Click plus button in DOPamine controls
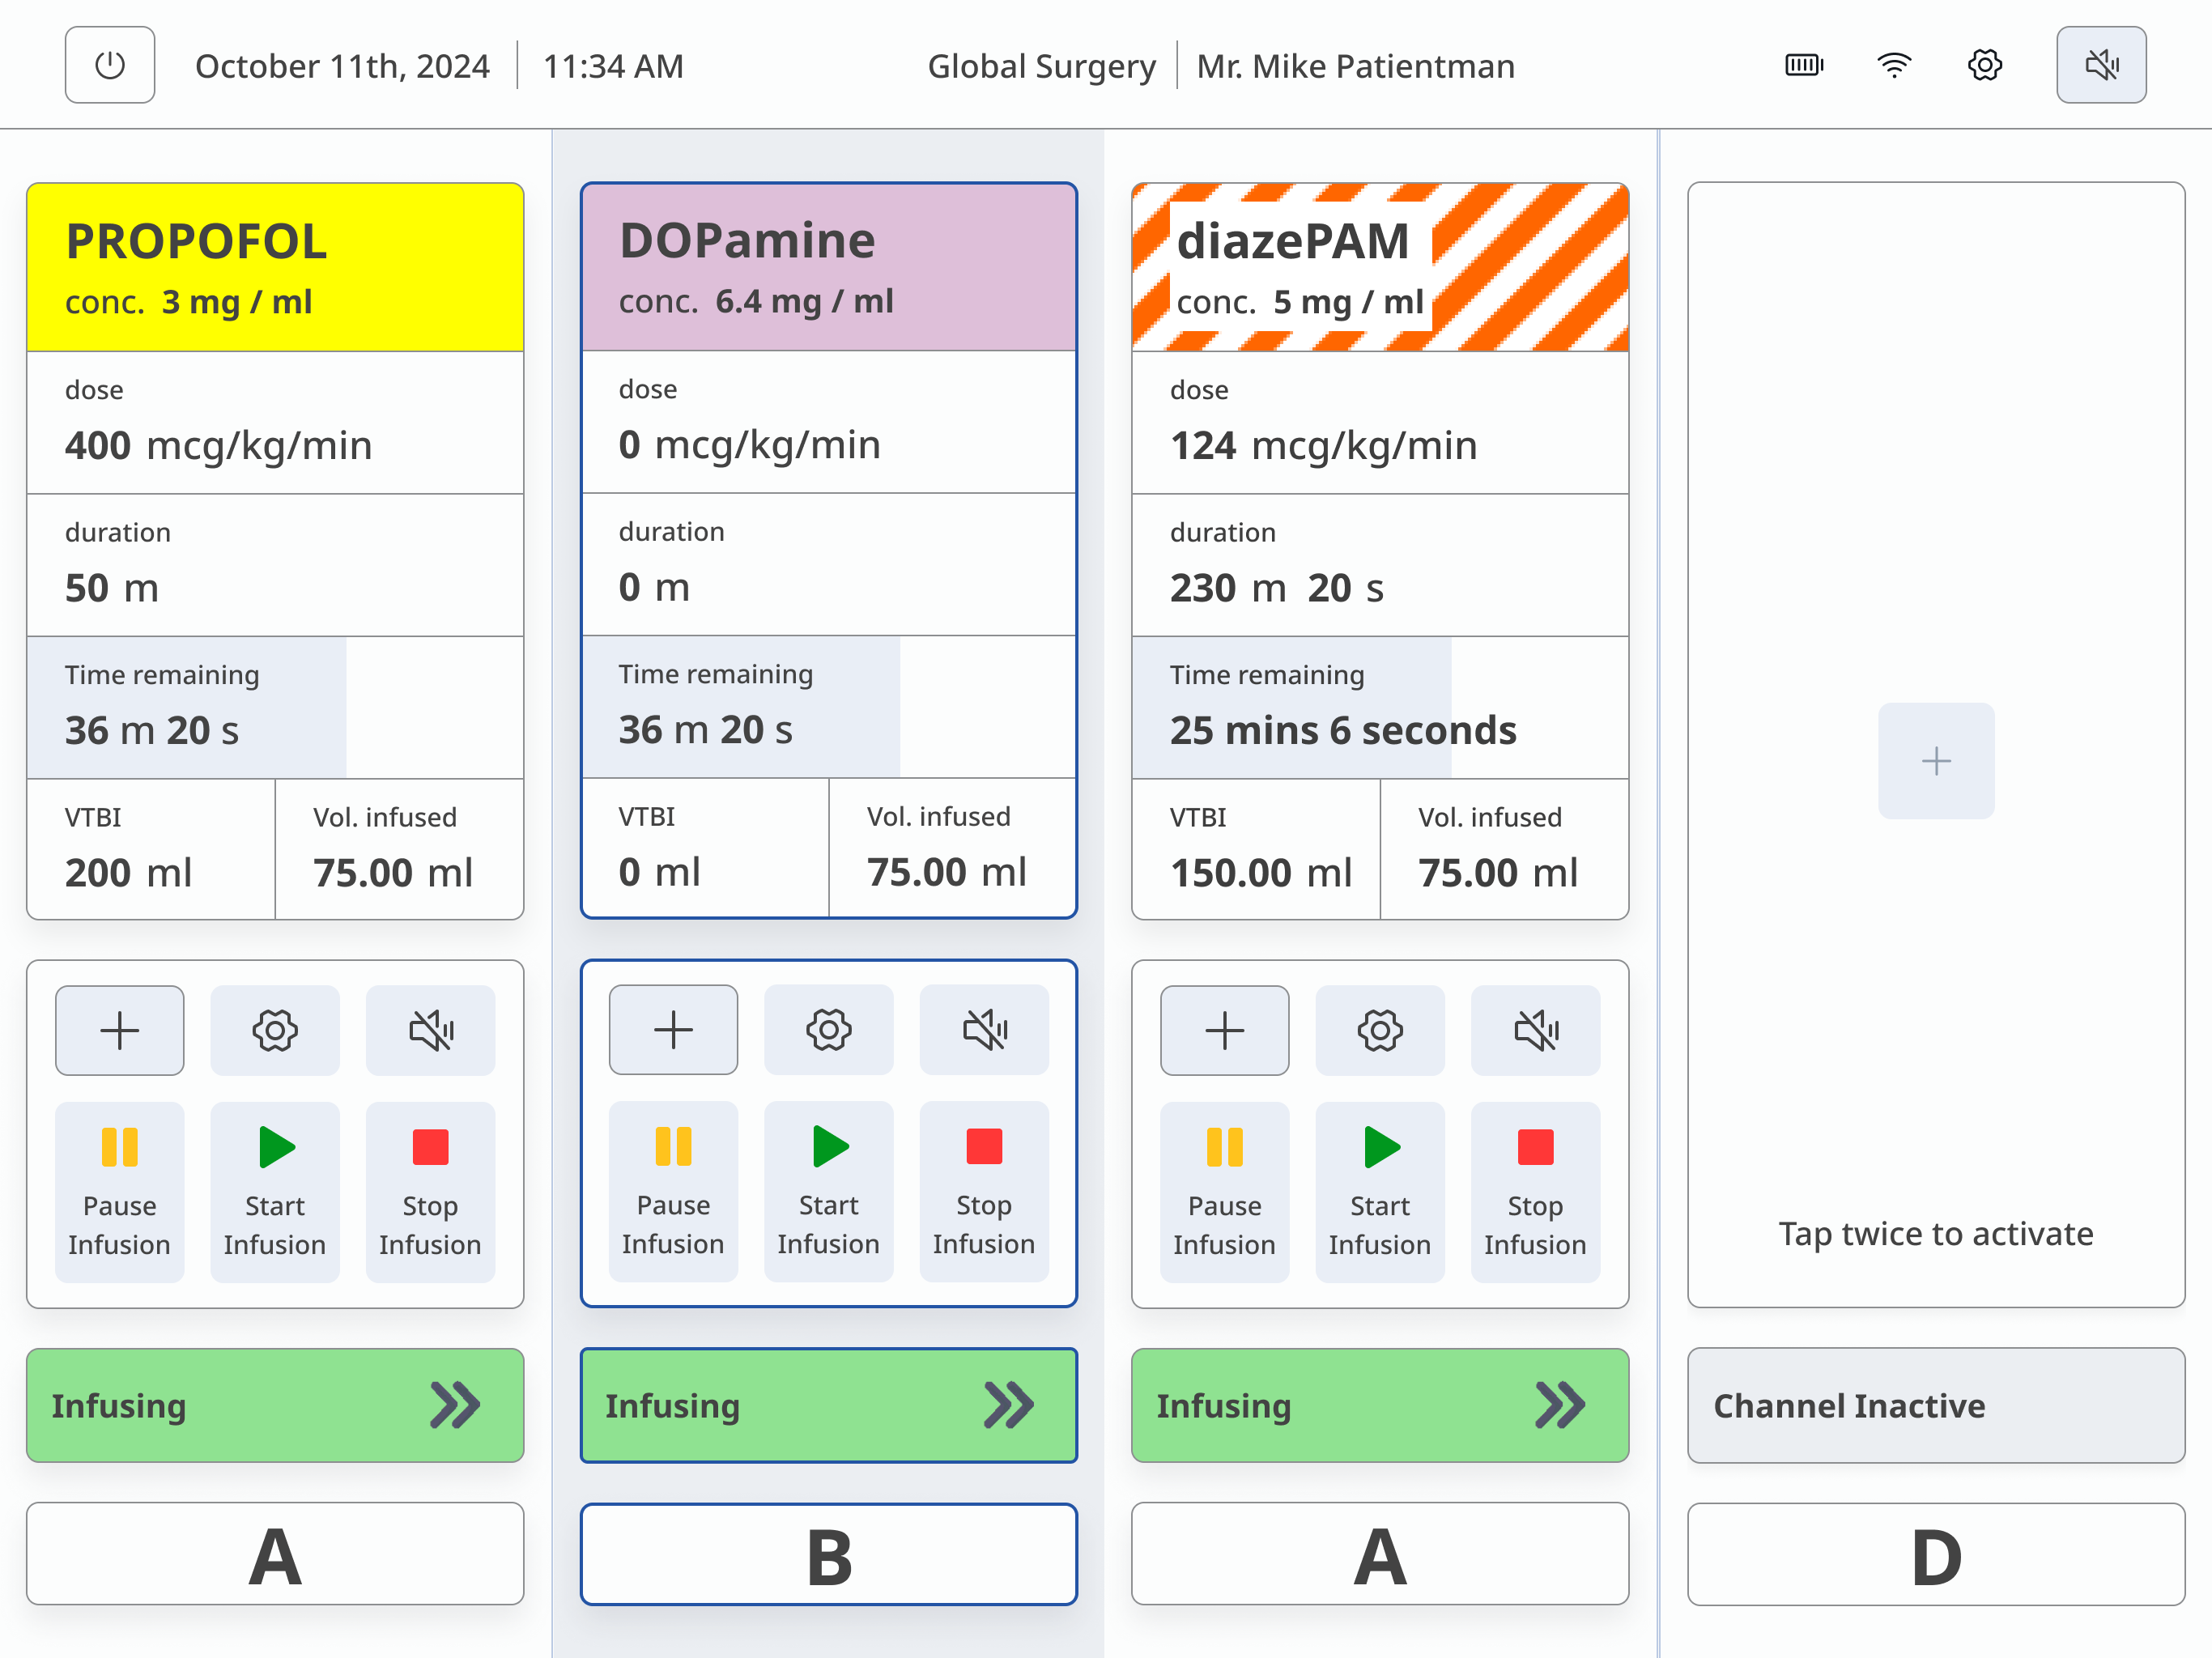Image resolution: width=2212 pixels, height=1658 pixels. coord(673,1030)
